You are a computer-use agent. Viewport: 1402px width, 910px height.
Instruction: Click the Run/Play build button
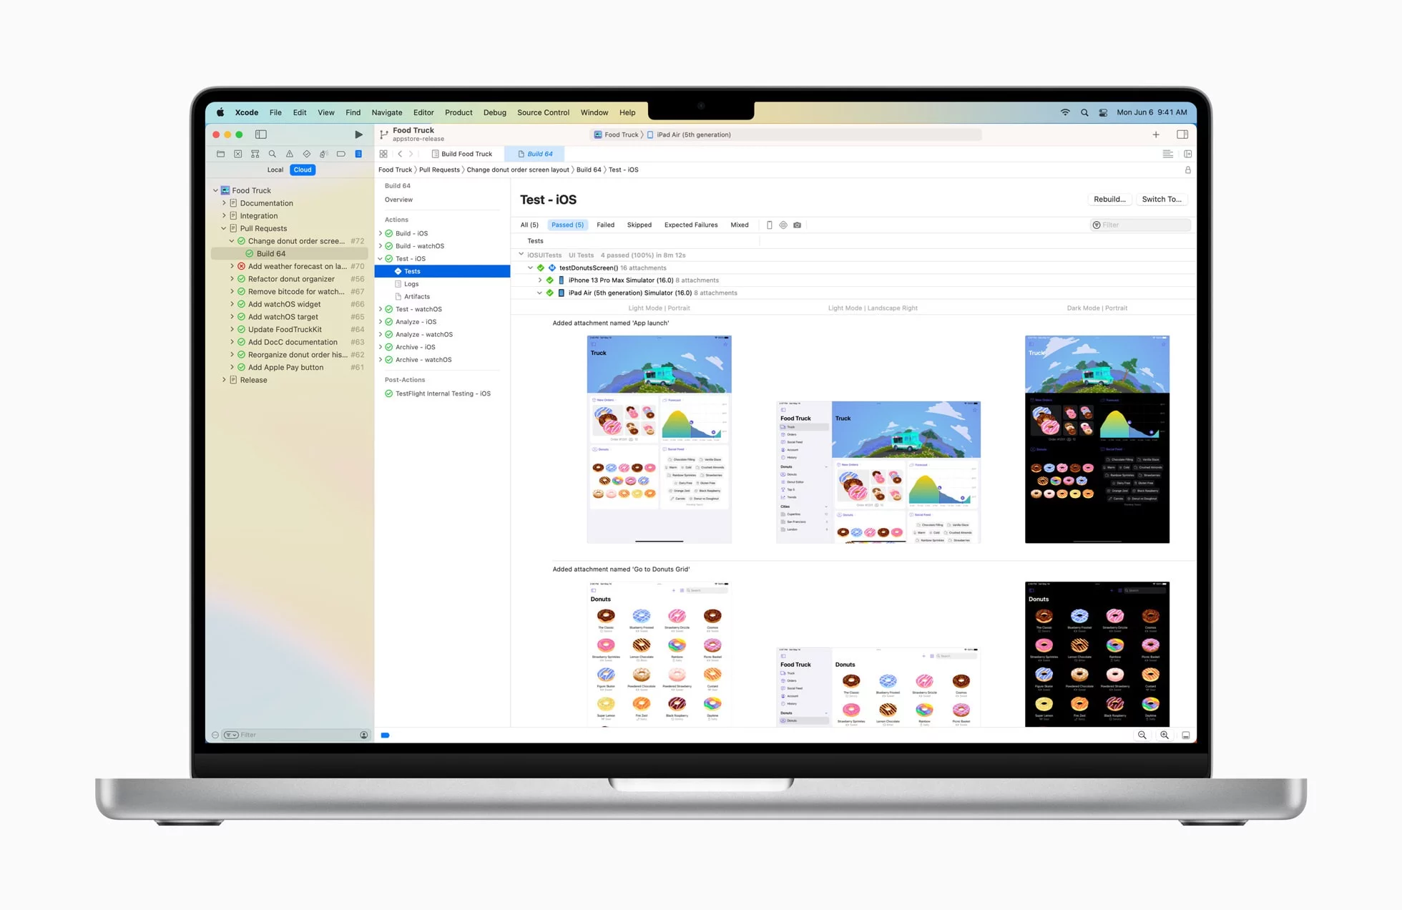click(x=358, y=134)
